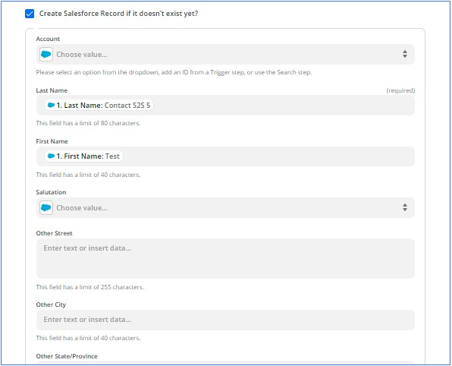Screen dimensions: 452x366
Task: Click into the Other Street text area
Action: click(225, 259)
